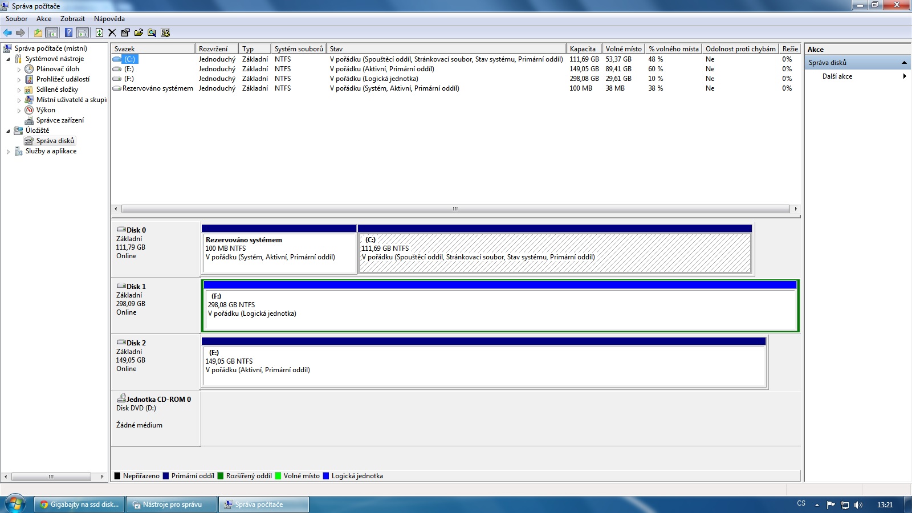Click the Open folder toolbar icon
912x513 pixels.
139,32
